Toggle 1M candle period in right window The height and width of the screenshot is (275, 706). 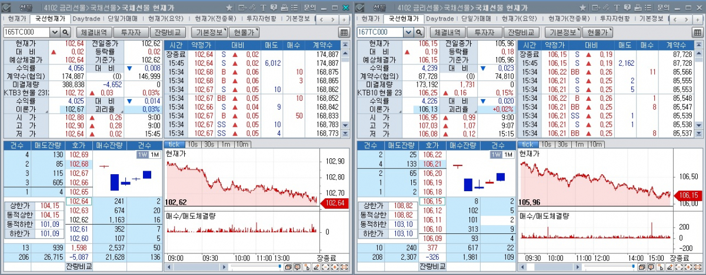pyautogui.click(x=509, y=155)
